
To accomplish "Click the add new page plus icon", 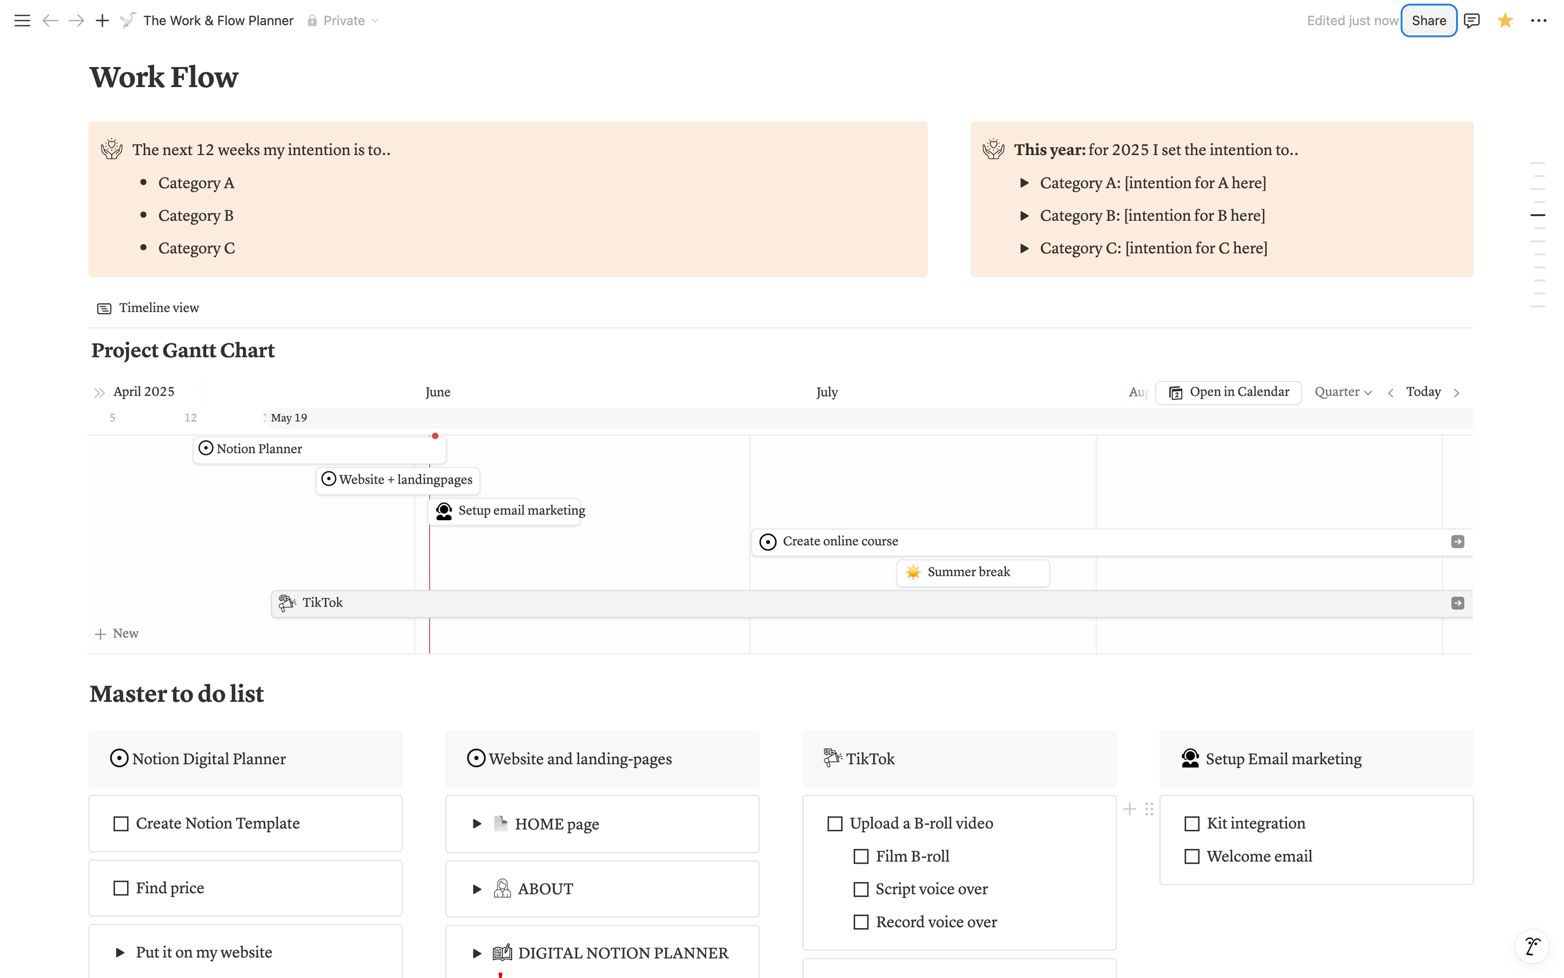I will click(102, 21).
